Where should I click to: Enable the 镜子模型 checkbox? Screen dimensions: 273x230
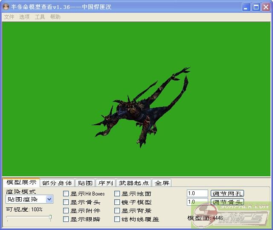117,202
